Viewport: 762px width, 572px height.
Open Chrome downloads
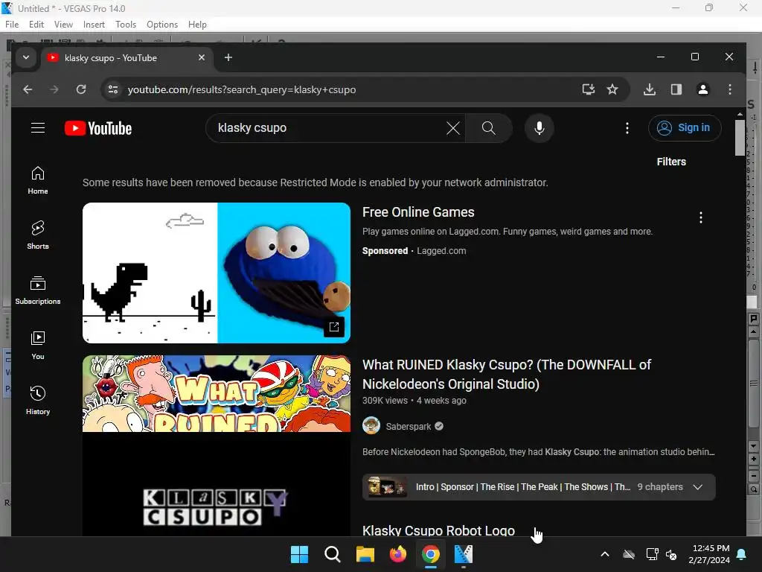click(x=649, y=89)
